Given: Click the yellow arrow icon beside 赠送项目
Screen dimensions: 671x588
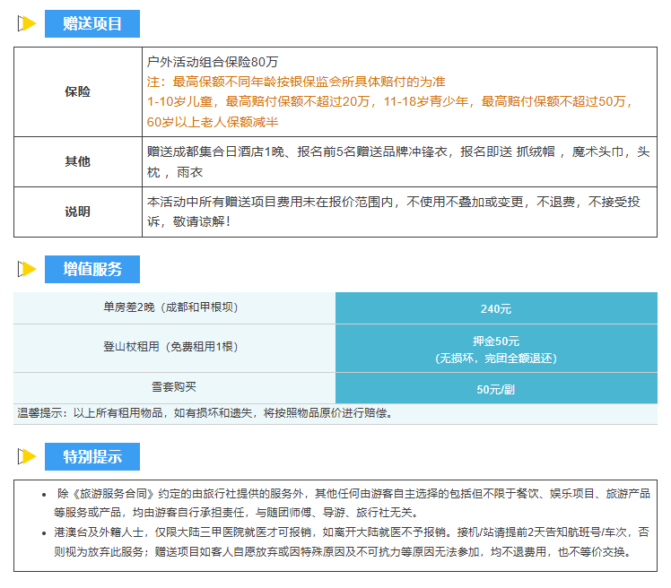Looking at the screenshot, I should point(27,23).
